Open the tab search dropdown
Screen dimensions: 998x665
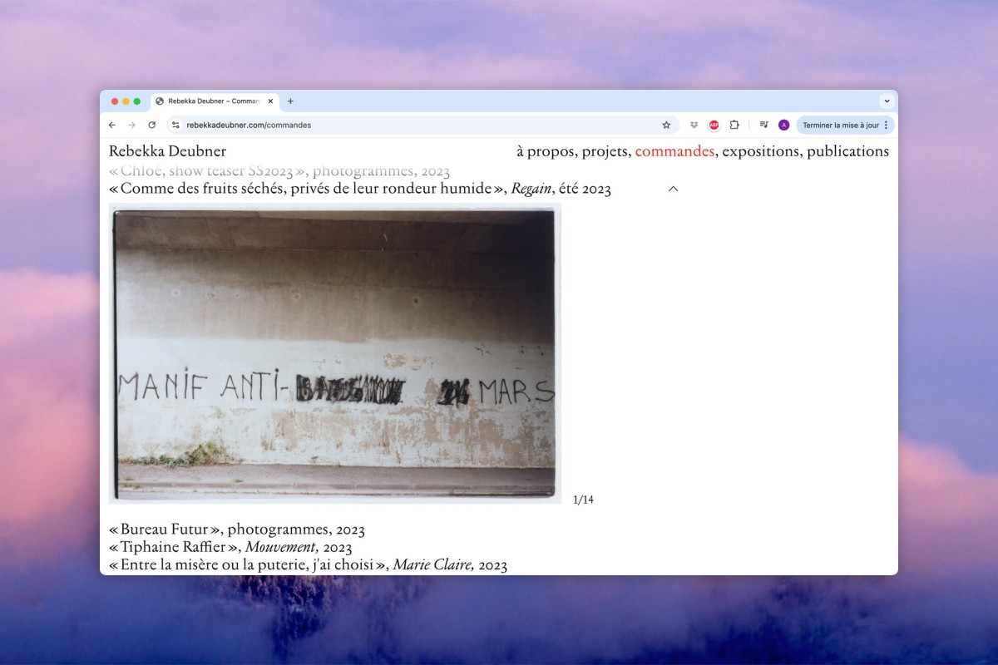[x=887, y=101]
